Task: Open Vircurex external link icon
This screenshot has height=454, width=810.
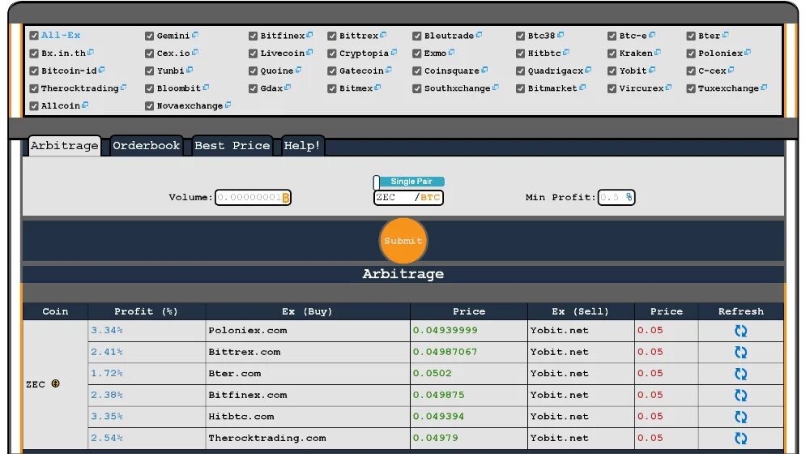Action: [668, 88]
